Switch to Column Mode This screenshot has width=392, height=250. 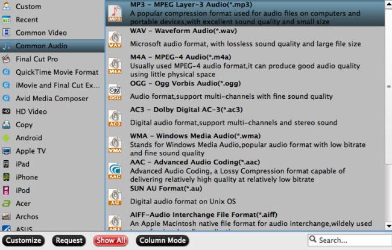pos(160,240)
